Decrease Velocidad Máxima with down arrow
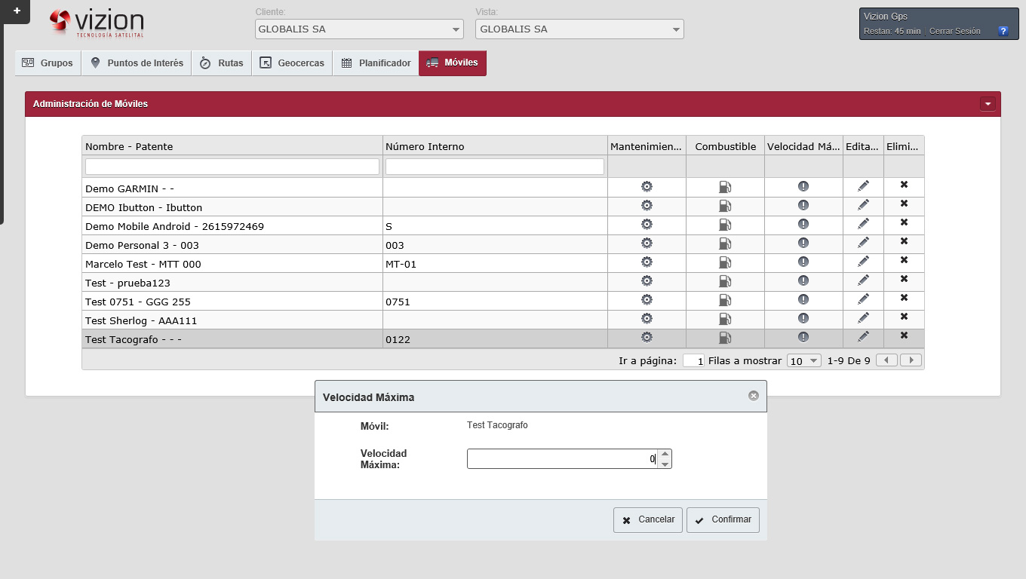1026x579 pixels. [665, 464]
